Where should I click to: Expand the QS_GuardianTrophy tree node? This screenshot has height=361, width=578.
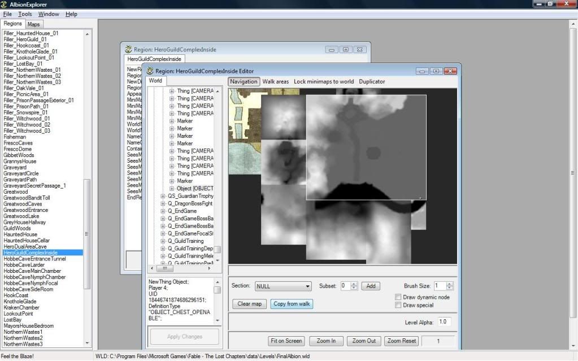(163, 196)
